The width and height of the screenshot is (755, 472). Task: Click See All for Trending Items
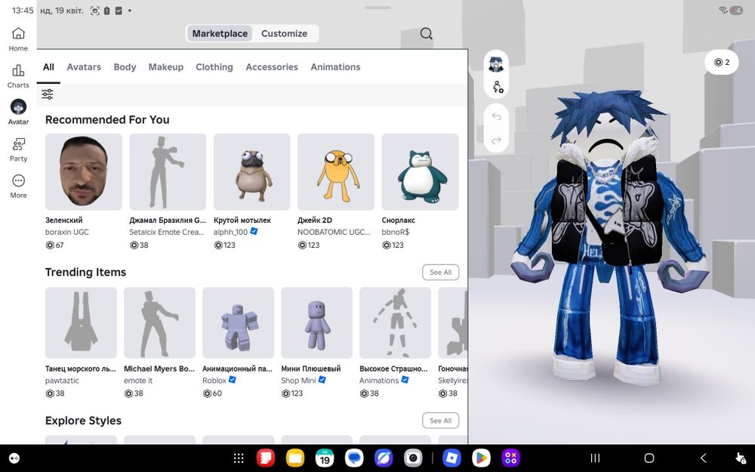tap(441, 272)
